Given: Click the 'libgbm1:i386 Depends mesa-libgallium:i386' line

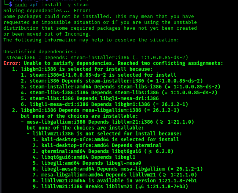Looking at the screenshot, I should 96,110.
